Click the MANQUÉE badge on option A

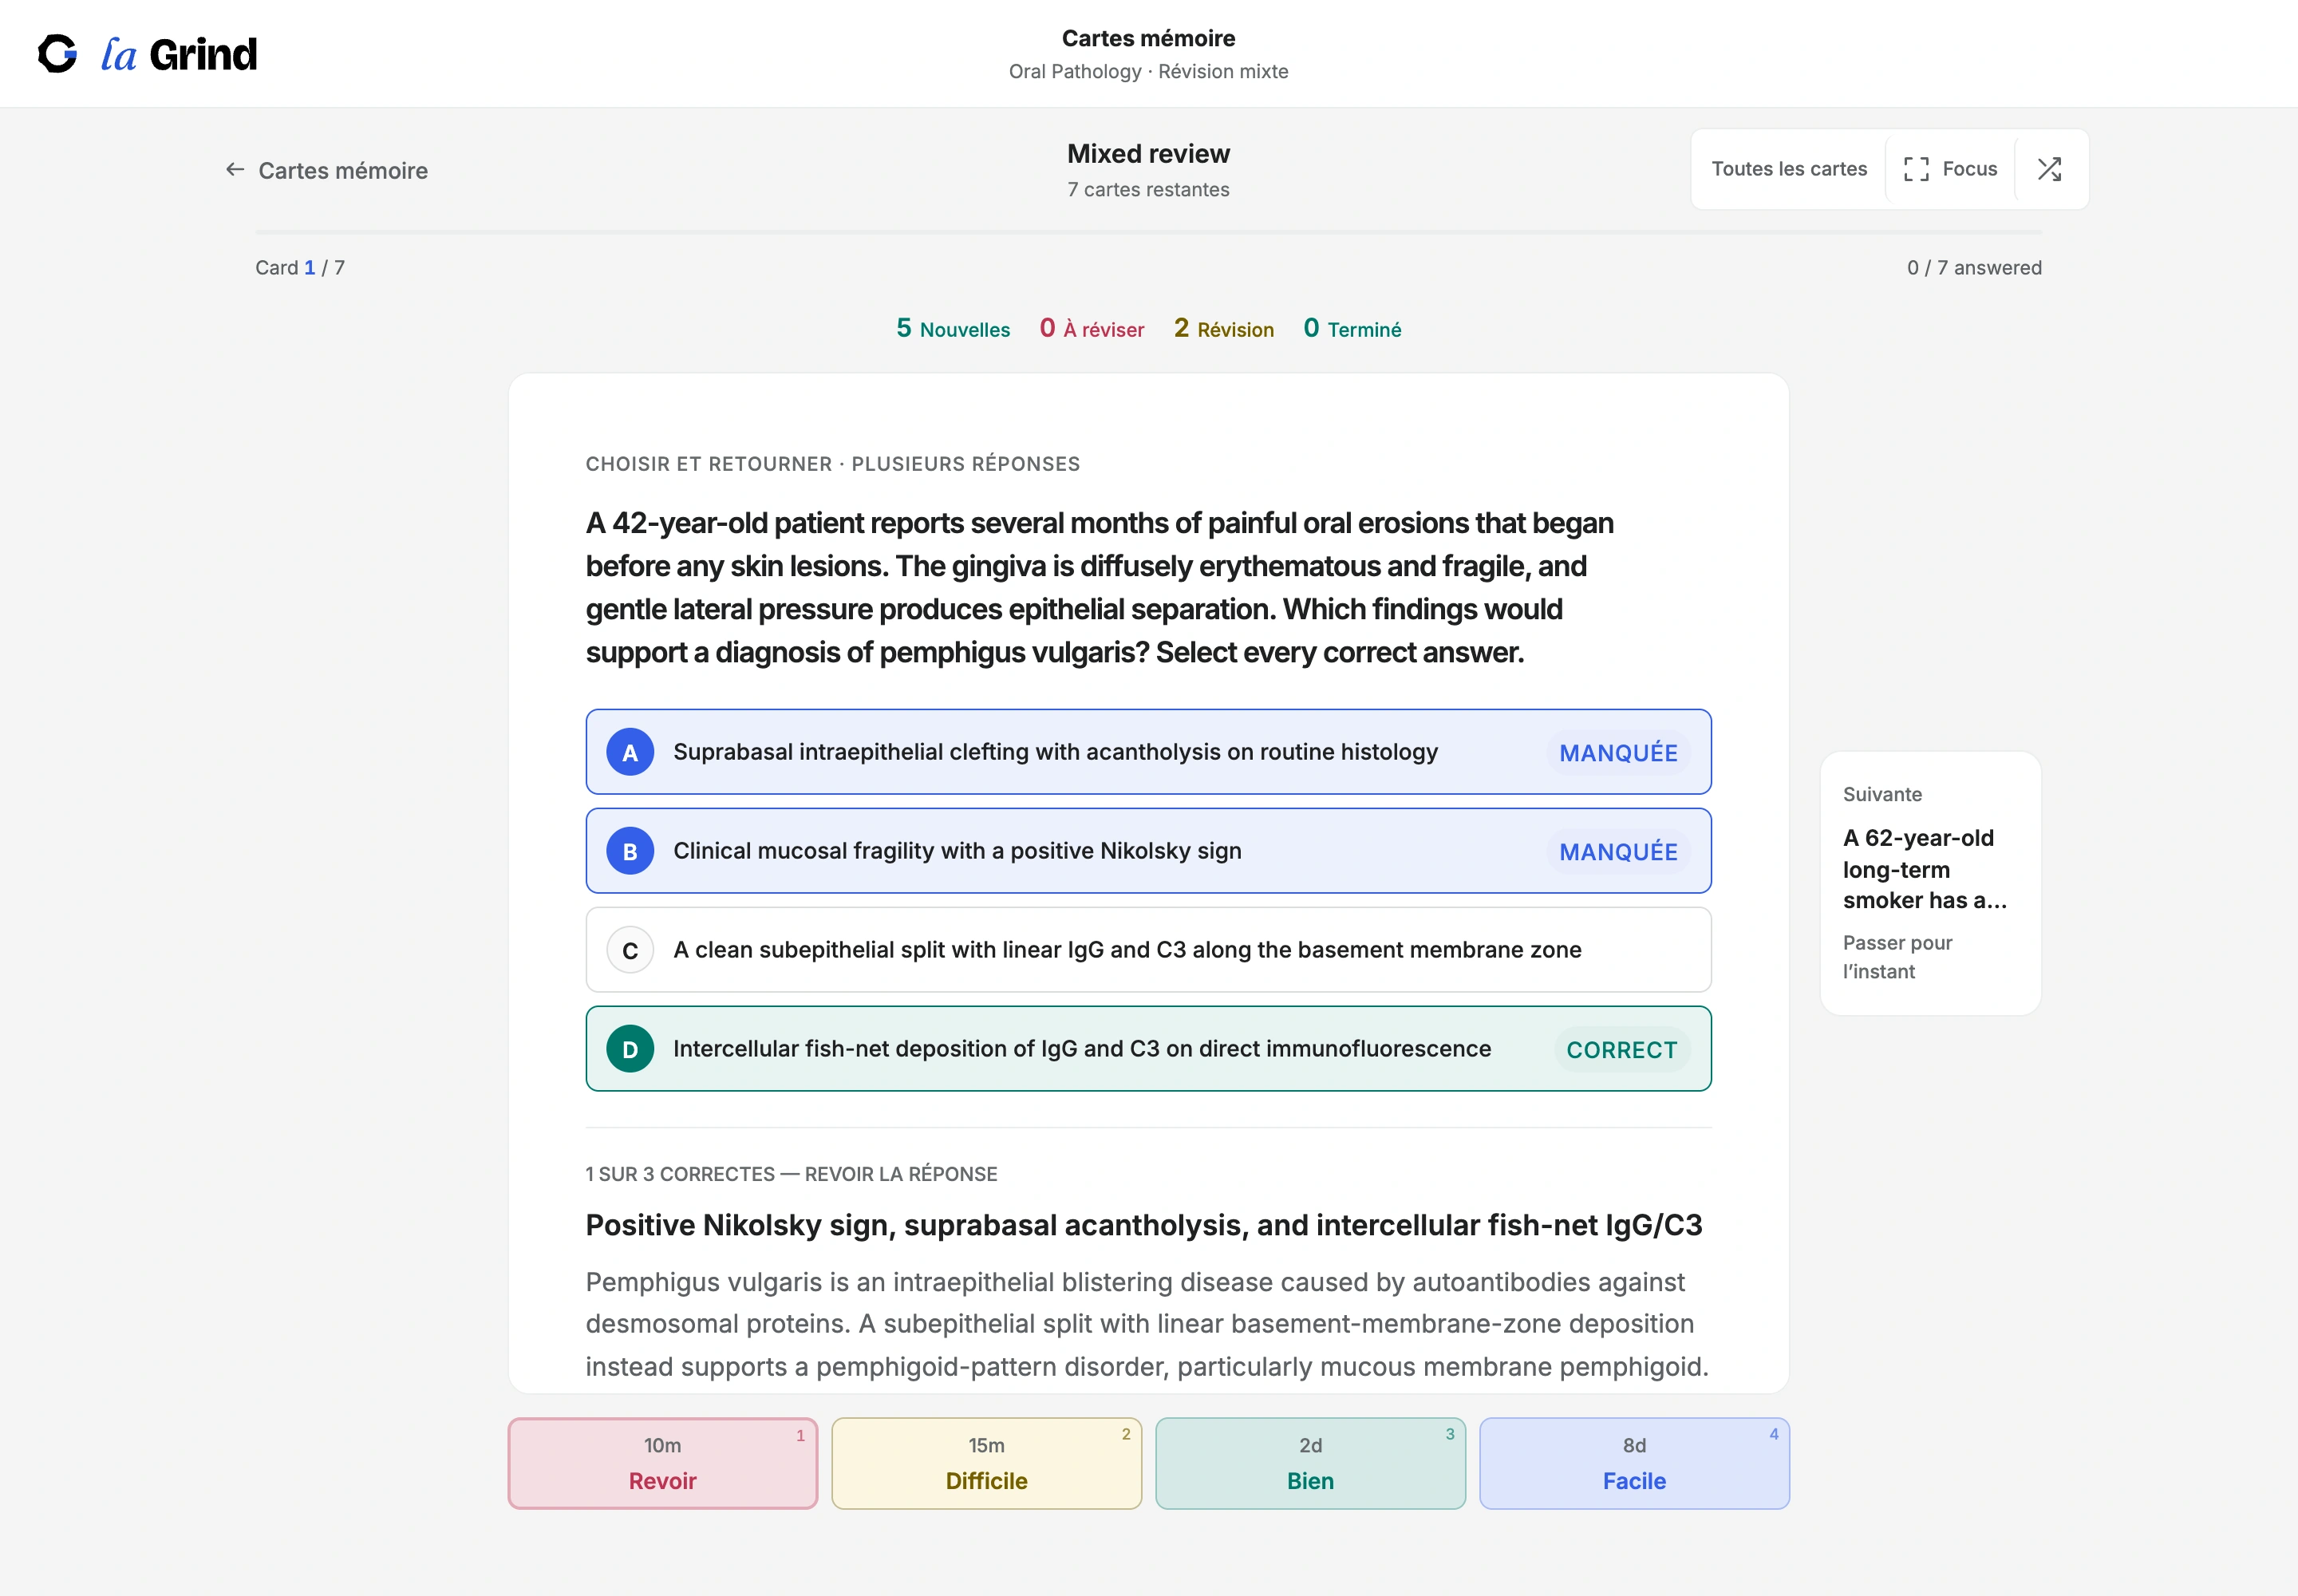(1619, 753)
